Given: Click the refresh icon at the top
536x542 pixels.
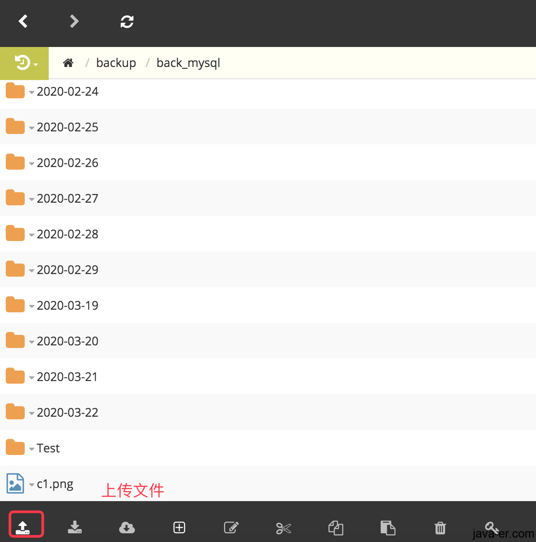Looking at the screenshot, I should coord(127,21).
